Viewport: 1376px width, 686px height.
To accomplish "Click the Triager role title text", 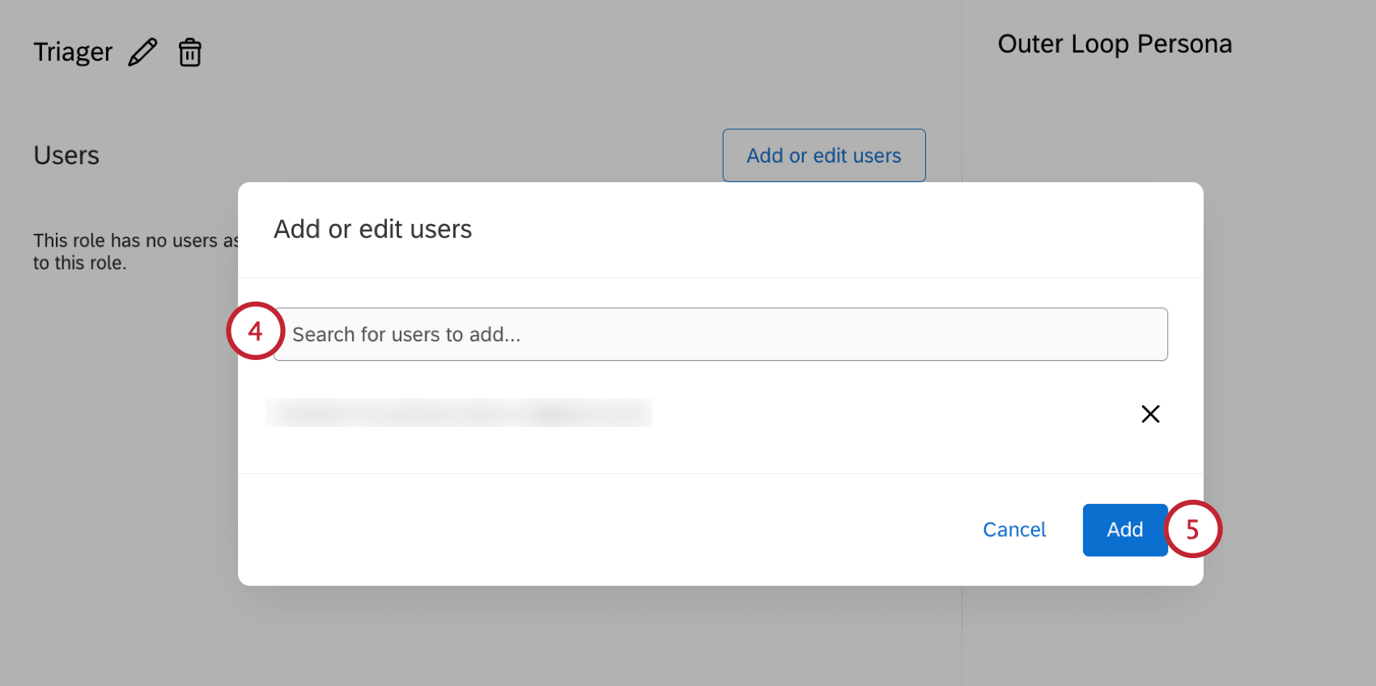I will pyautogui.click(x=73, y=53).
